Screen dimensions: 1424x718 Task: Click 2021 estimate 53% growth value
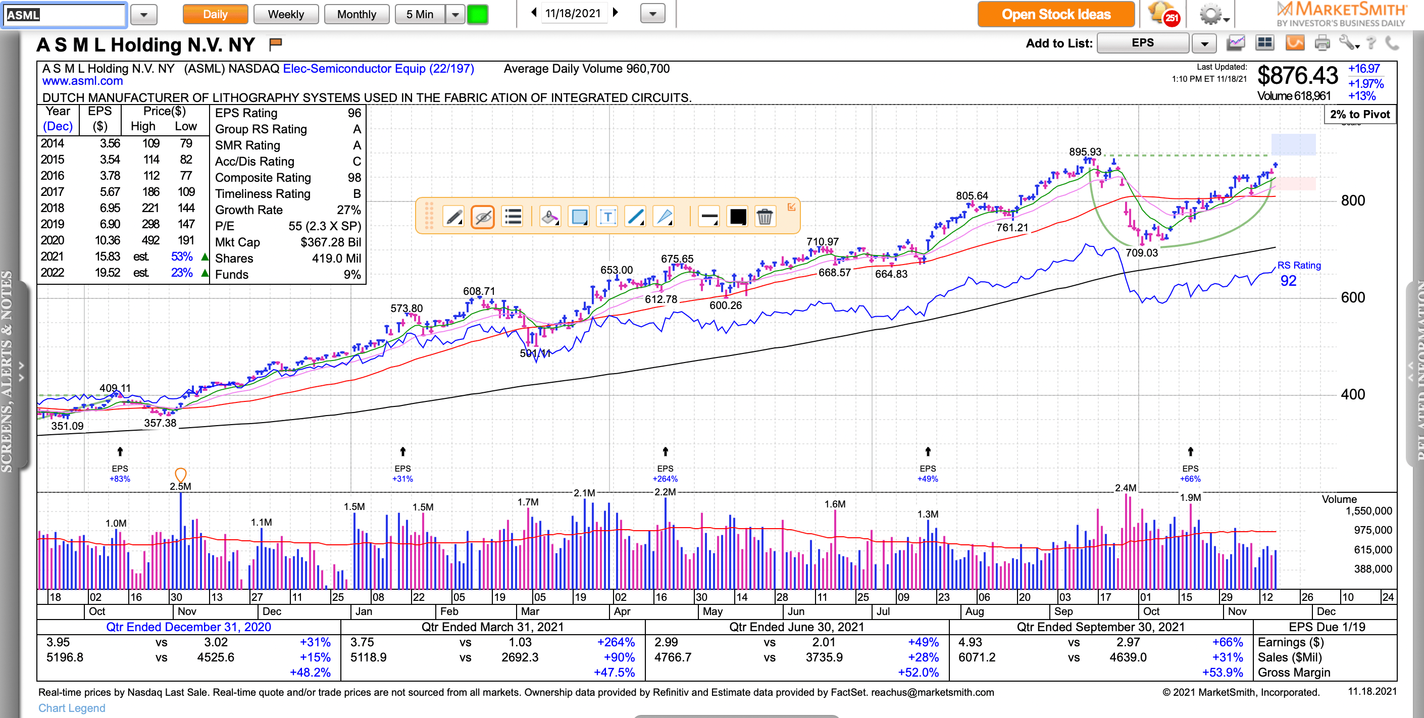coord(181,257)
